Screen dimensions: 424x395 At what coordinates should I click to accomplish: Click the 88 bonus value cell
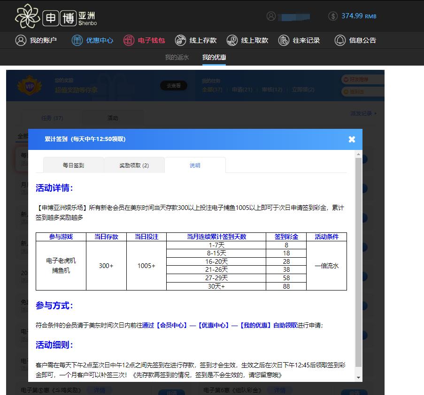tap(286, 286)
